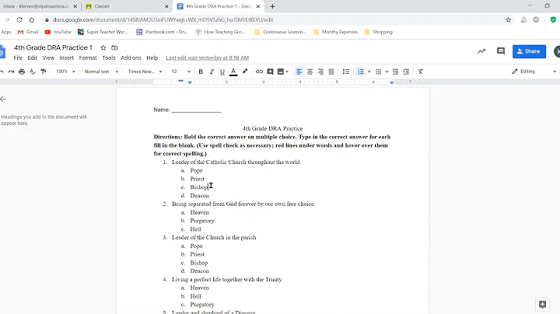
Task: Toggle Underline formatting
Action: 222,72
